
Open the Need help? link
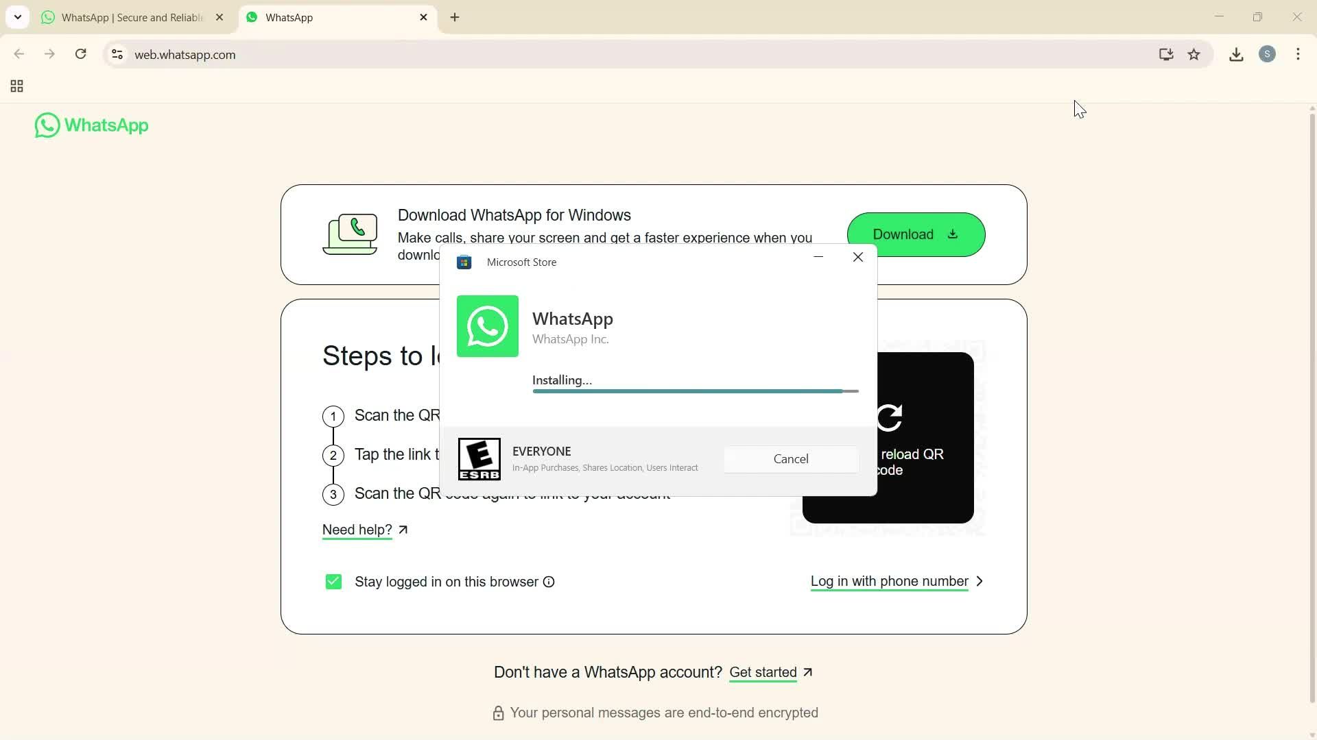click(x=357, y=529)
